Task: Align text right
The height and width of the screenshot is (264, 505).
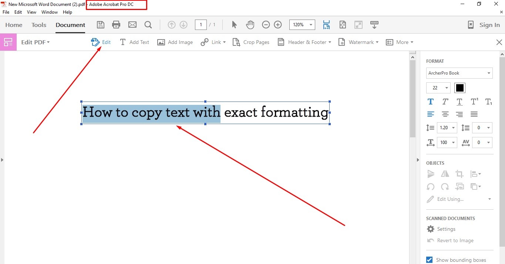Action: (459, 114)
